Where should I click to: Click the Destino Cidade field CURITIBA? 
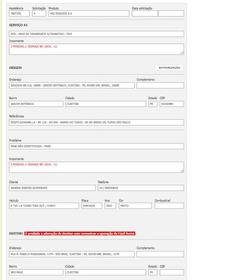[x=105, y=272]
